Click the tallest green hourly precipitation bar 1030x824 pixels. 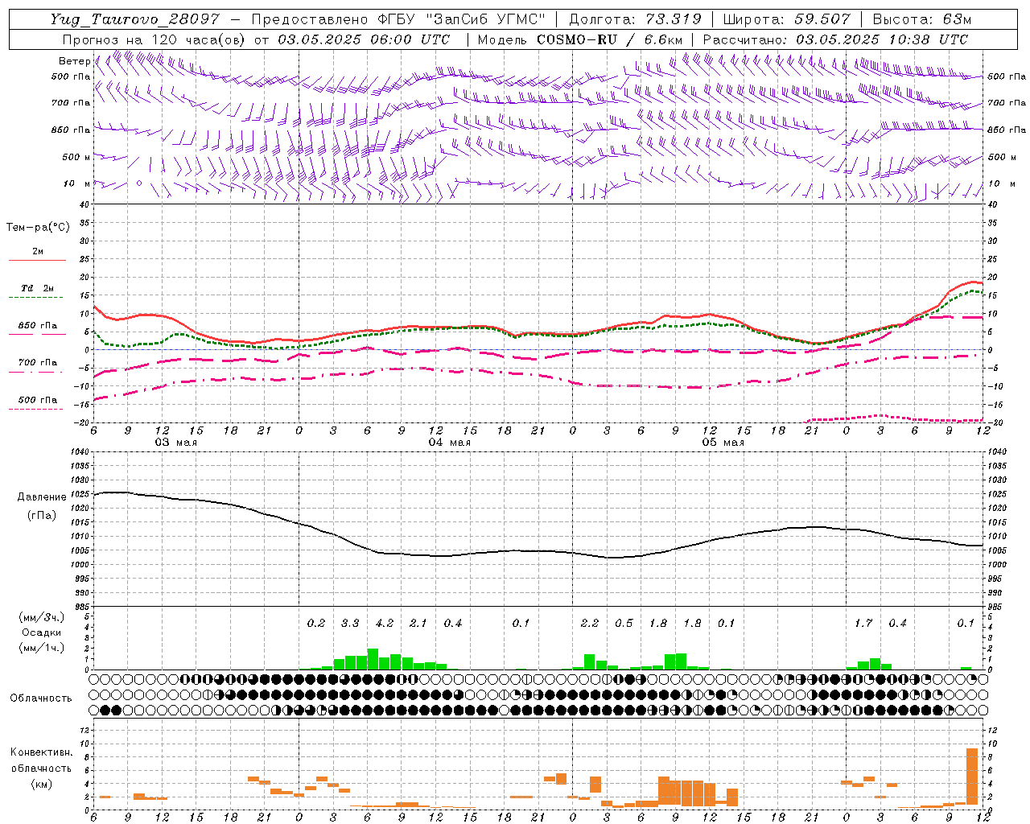tap(373, 659)
